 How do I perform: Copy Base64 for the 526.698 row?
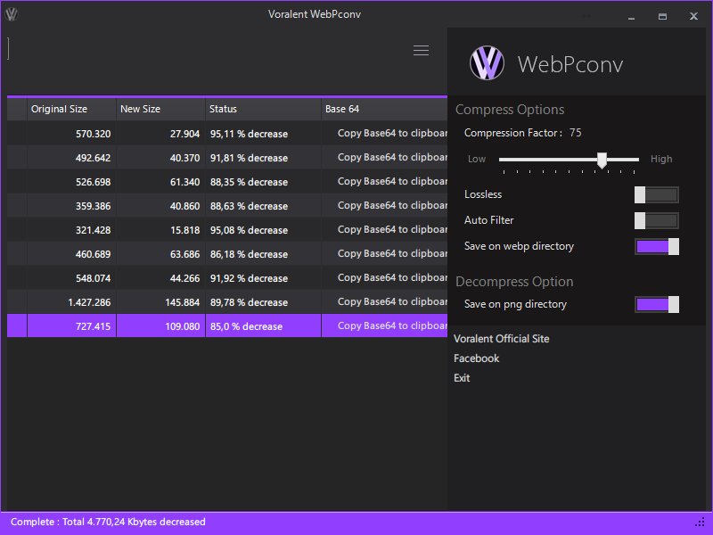(392, 182)
